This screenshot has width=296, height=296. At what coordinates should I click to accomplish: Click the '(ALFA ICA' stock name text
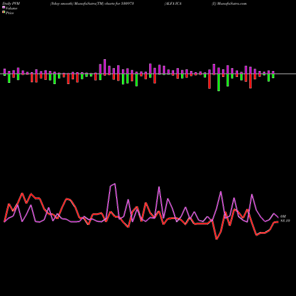tap(173, 4)
